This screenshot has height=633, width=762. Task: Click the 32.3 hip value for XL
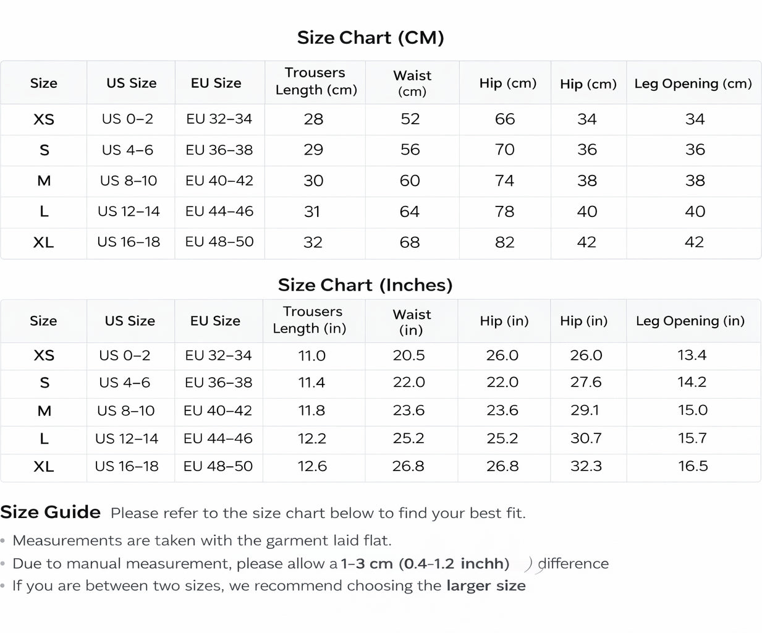[586, 466]
